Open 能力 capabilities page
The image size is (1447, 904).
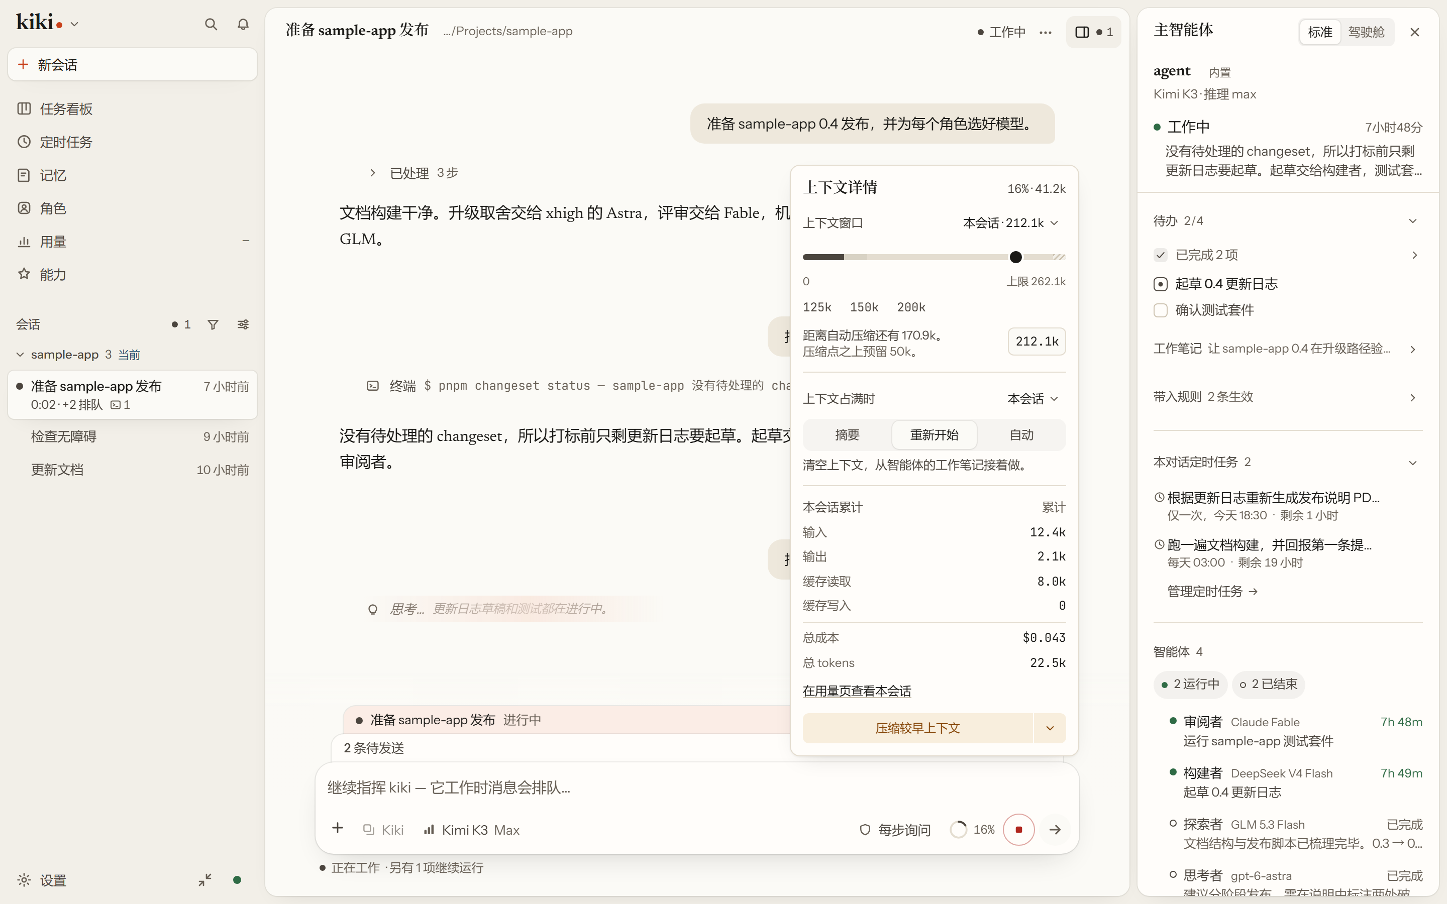point(132,274)
